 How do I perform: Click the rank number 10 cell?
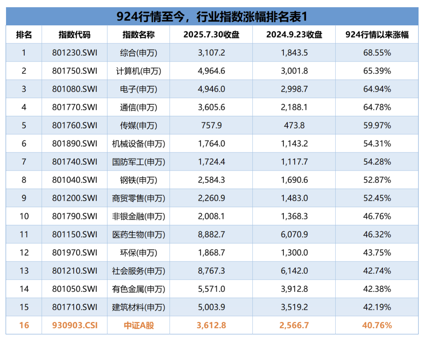pyautogui.click(x=24, y=216)
